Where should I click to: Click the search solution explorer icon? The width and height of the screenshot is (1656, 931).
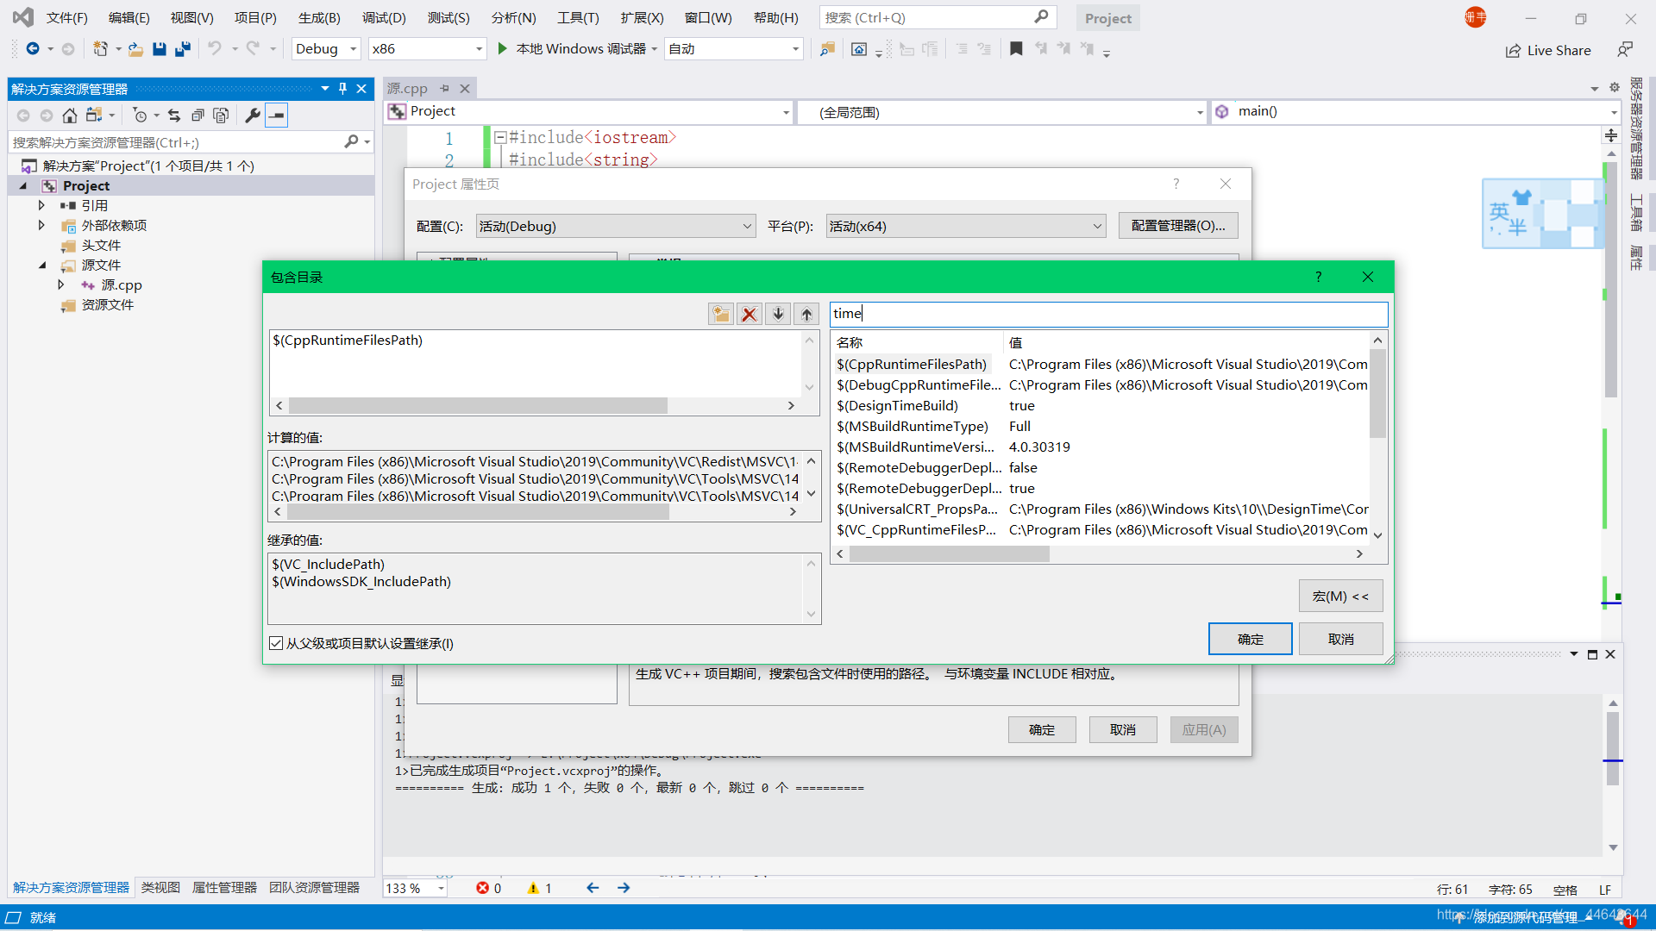350,141
